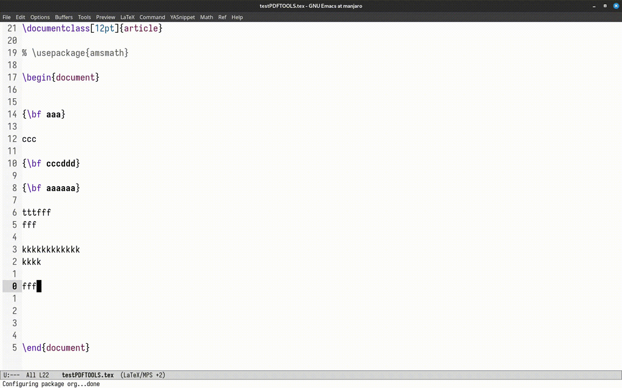Open the Ref menu
Screen dimensions: 622x388
222,17
